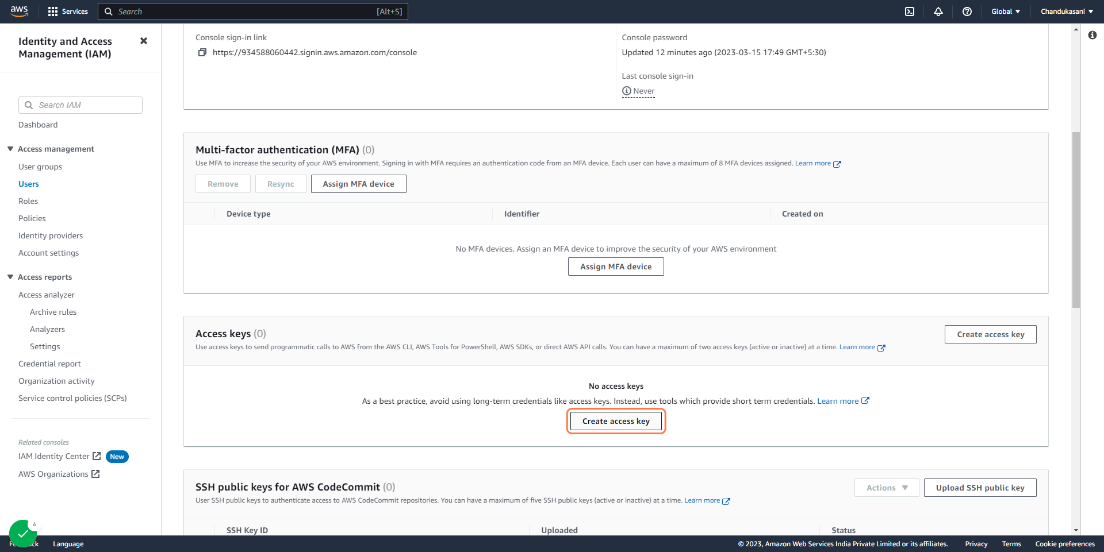Open Account settings page
This screenshot has height=552, width=1104.
point(49,253)
